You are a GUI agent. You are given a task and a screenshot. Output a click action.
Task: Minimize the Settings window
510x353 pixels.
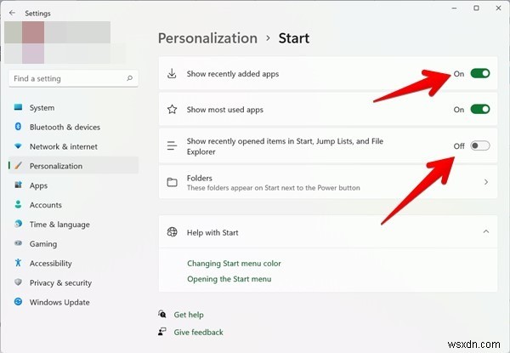455,9
